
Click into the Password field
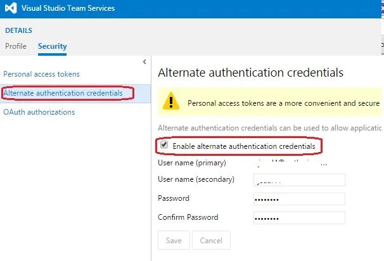(x=298, y=199)
